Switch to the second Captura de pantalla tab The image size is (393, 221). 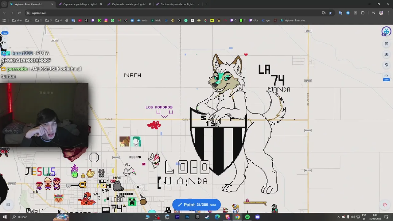click(80, 4)
